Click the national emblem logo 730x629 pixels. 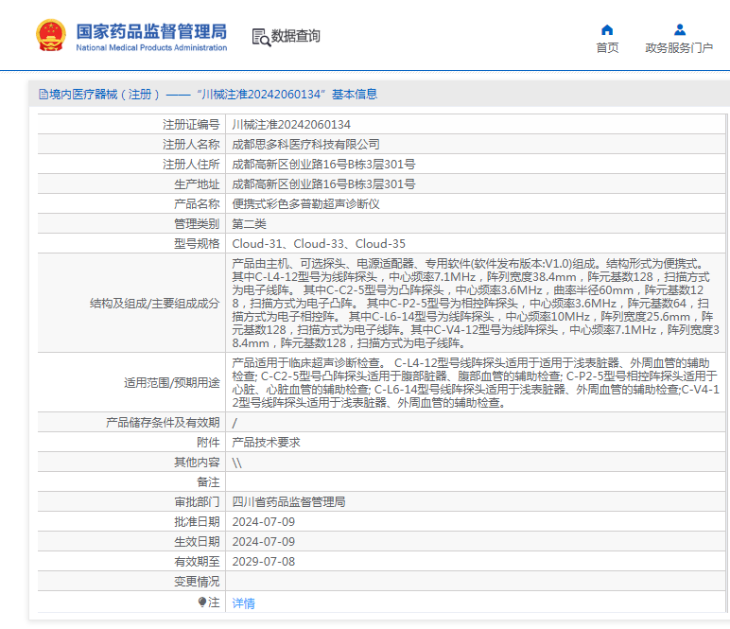point(50,36)
